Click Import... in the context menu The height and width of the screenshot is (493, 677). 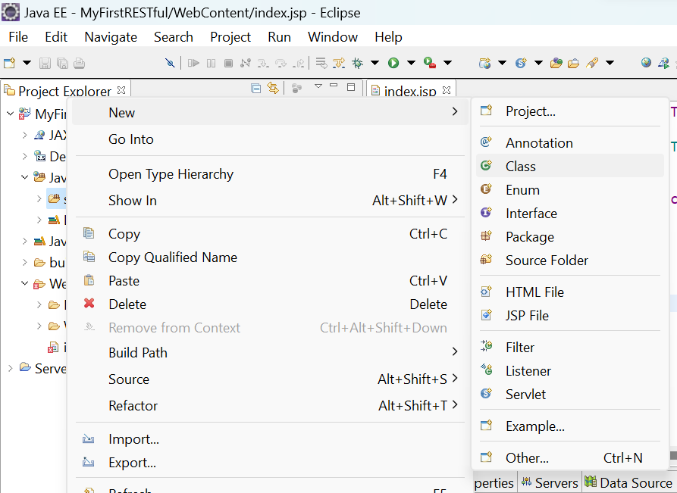270,439
